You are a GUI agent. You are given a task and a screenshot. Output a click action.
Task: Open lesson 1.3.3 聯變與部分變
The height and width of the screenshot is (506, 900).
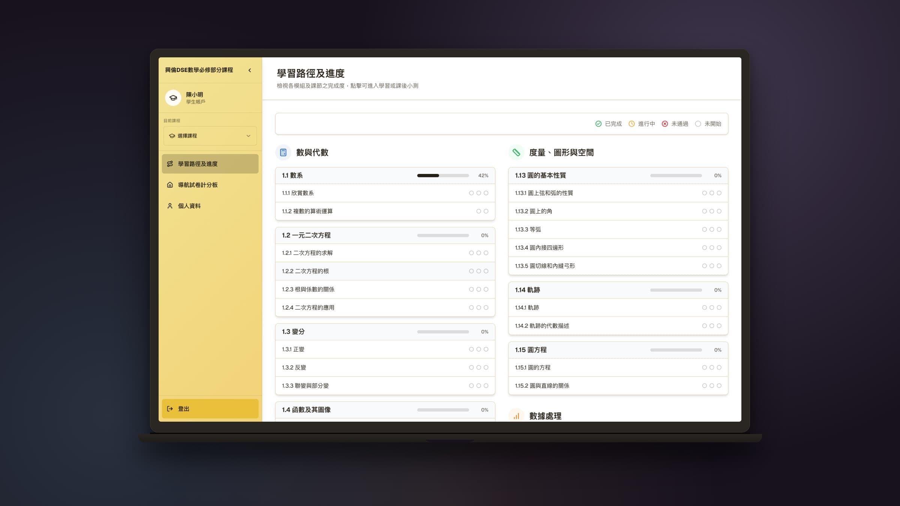[x=385, y=386]
